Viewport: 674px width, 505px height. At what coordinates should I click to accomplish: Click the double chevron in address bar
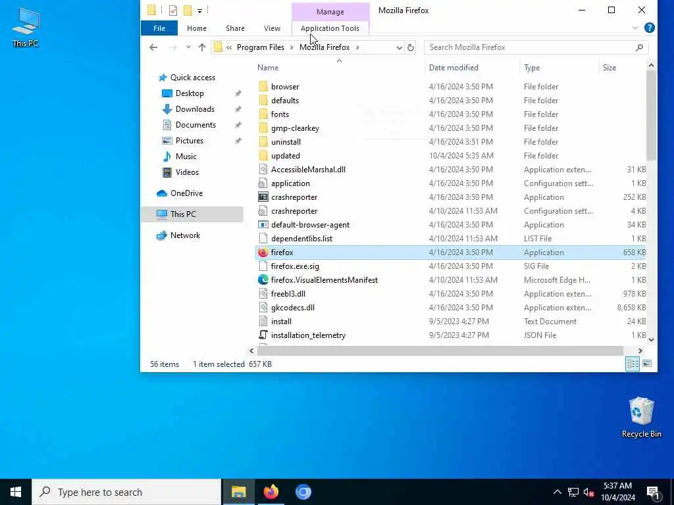point(229,47)
